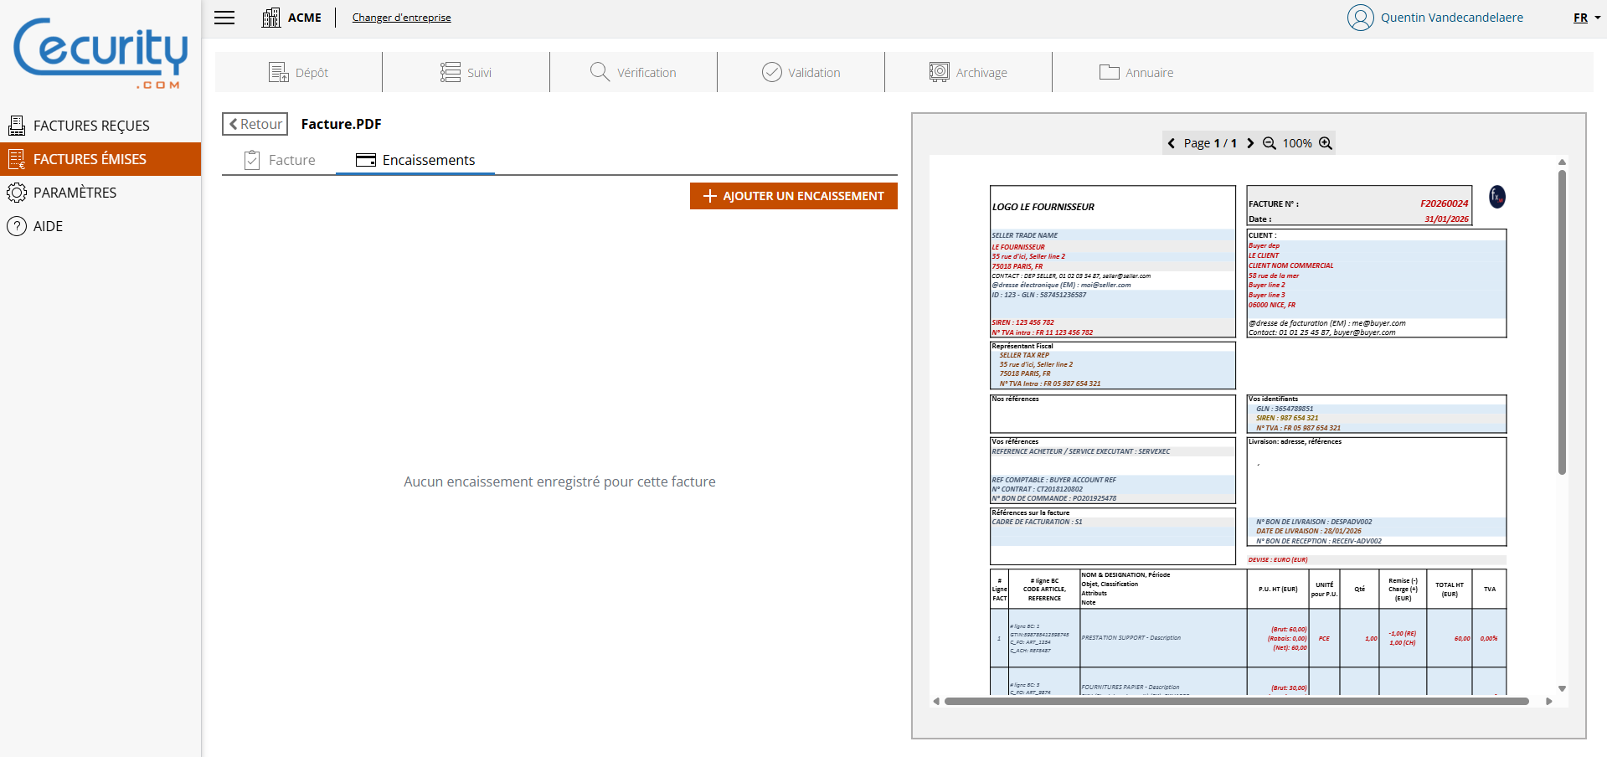Click the Validation checkmark icon
1607x757 pixels.
pos(772,72)
